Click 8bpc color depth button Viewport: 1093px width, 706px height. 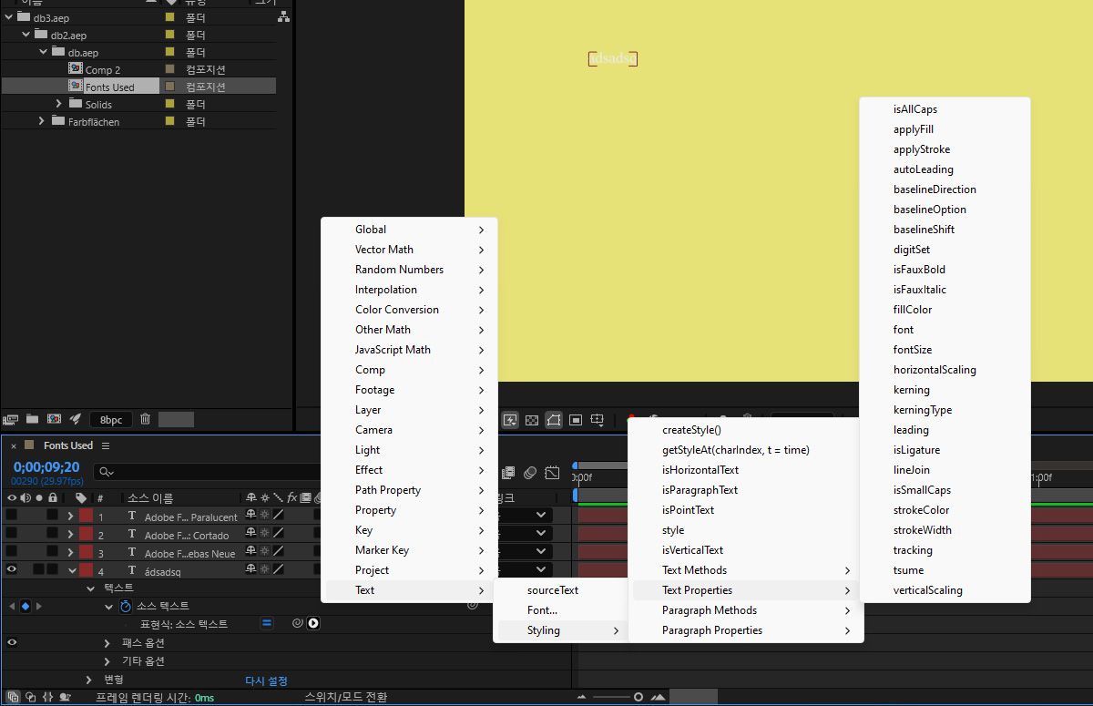tap(110, 420)
